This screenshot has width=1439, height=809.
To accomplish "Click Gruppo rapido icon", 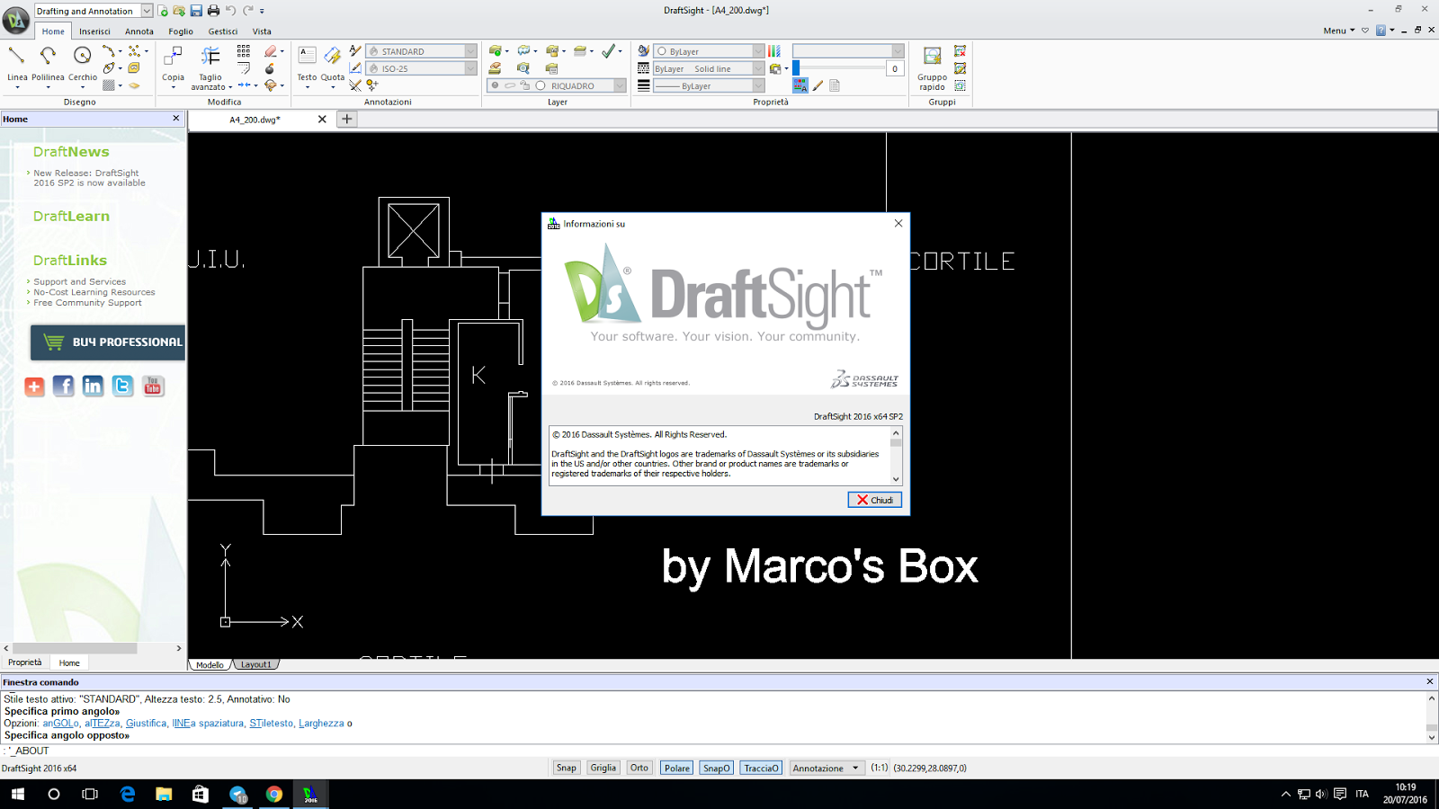I will 932,57.
